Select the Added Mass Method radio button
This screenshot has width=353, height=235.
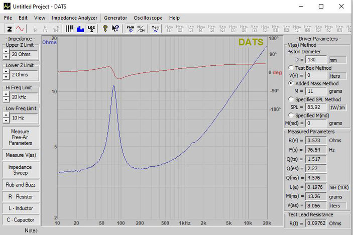291,83
